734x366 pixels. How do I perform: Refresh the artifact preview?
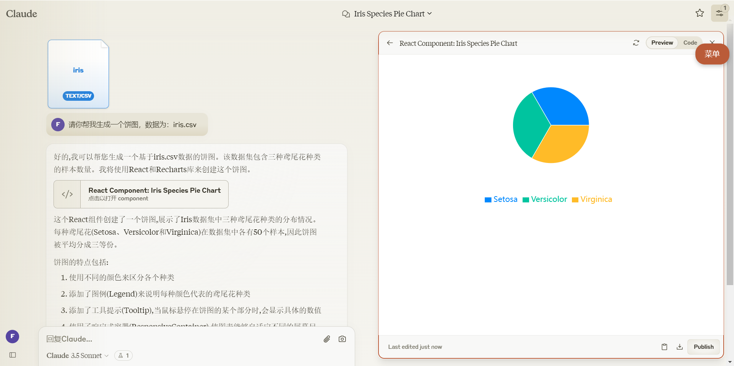coord(636,43)
